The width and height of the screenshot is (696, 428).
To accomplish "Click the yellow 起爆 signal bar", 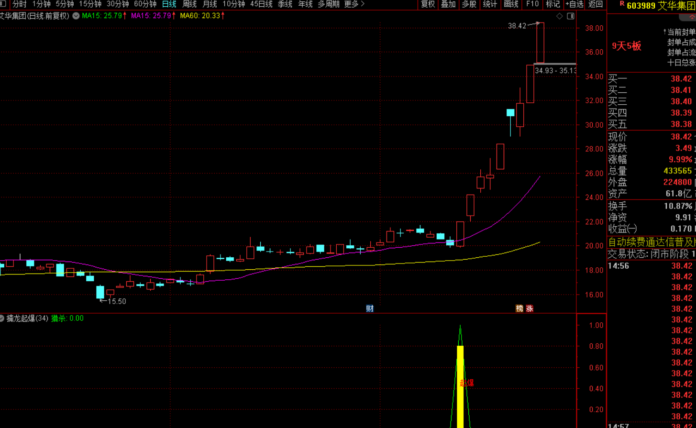I will (x=460, y=386).
